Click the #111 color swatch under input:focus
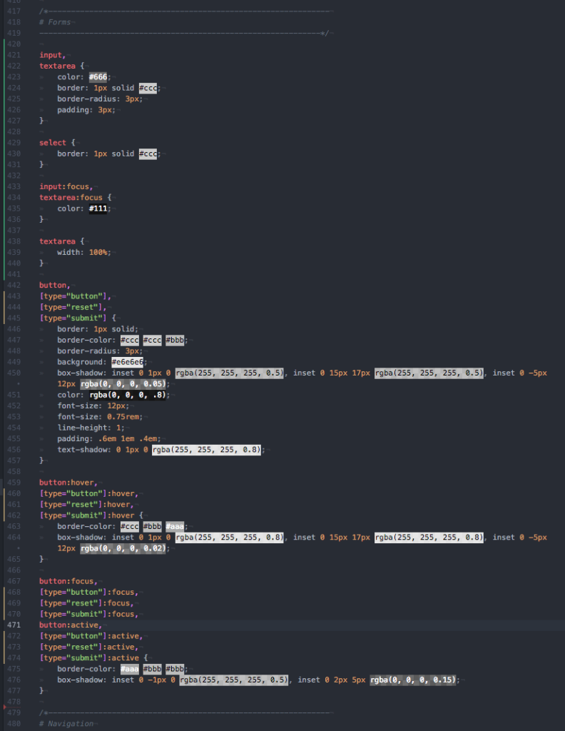 tap(99, 208)
